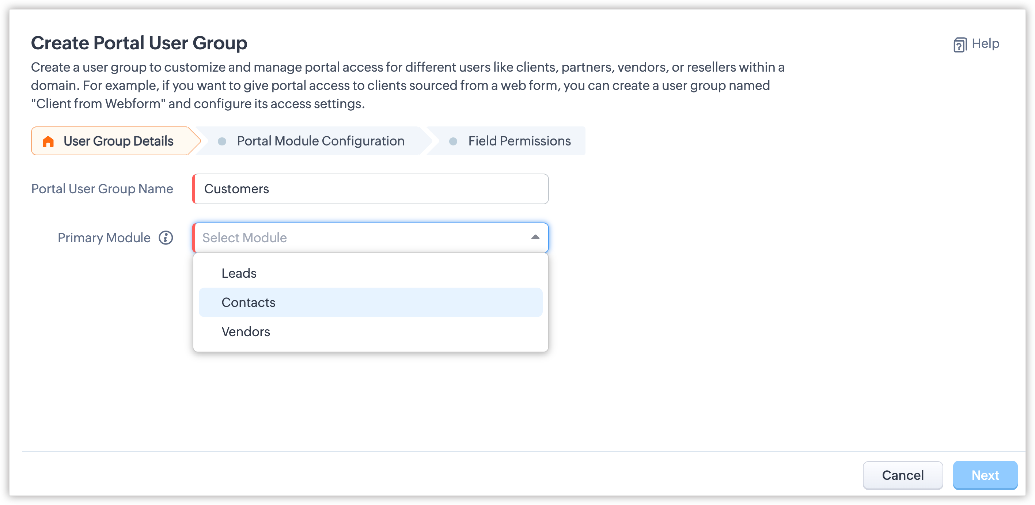The image size is (1035, 505).
Task: Click the Next button
Action: click(x=985, y=475)
